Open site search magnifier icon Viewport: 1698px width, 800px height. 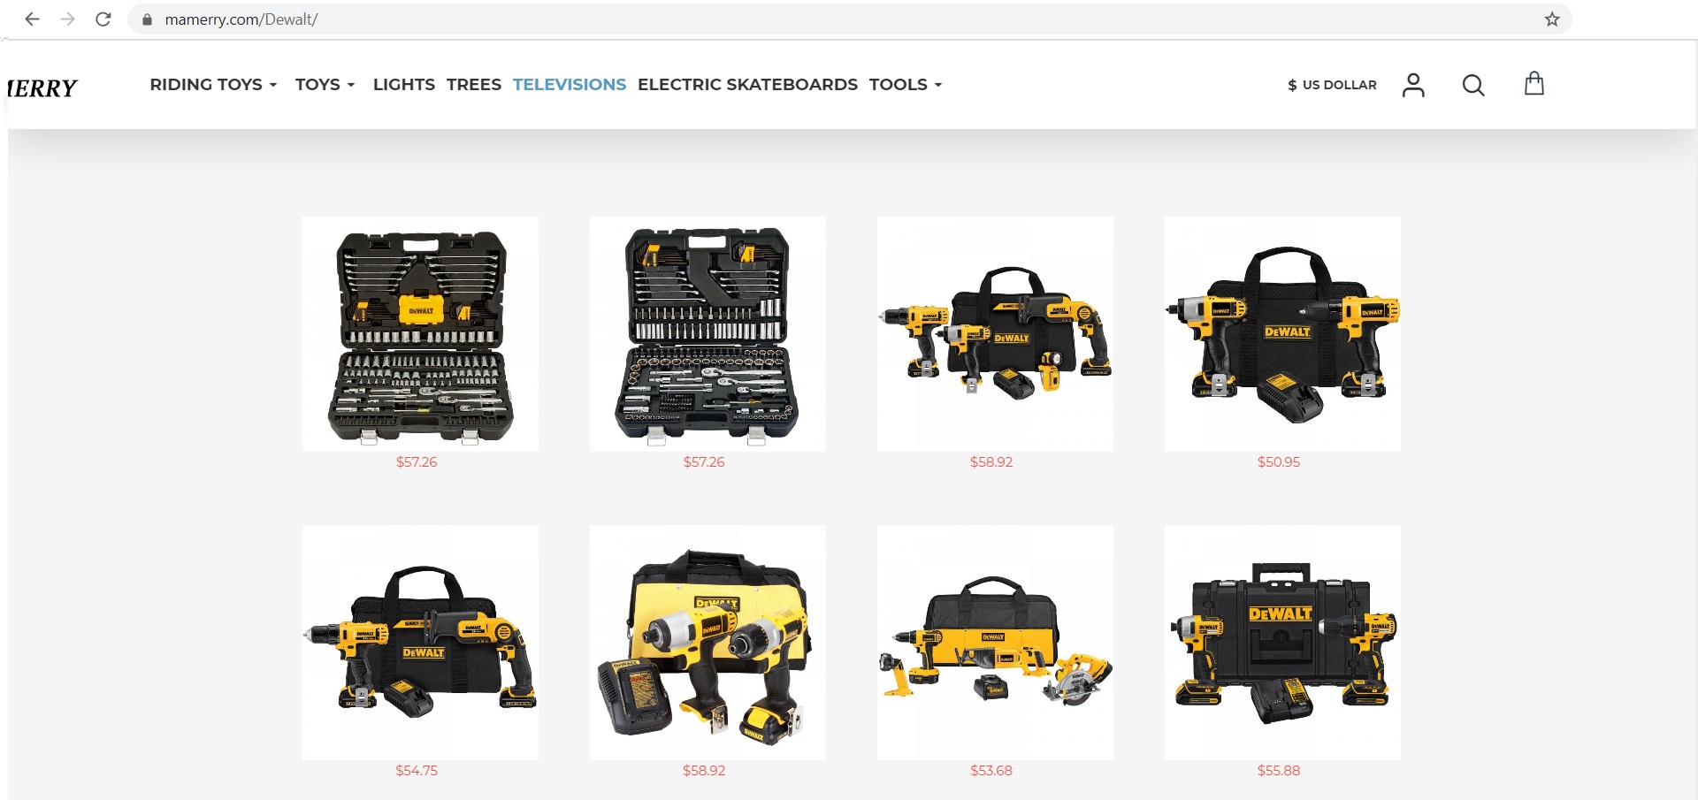(x=1473, y=85)
